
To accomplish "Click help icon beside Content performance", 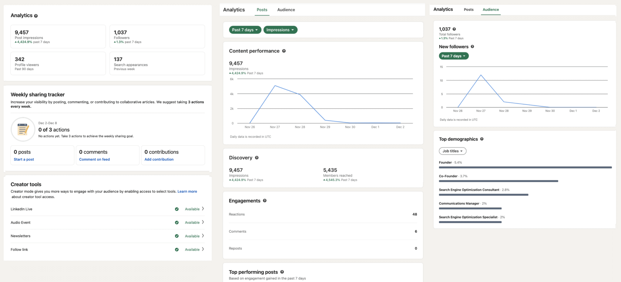I will (x=284, y=51).
